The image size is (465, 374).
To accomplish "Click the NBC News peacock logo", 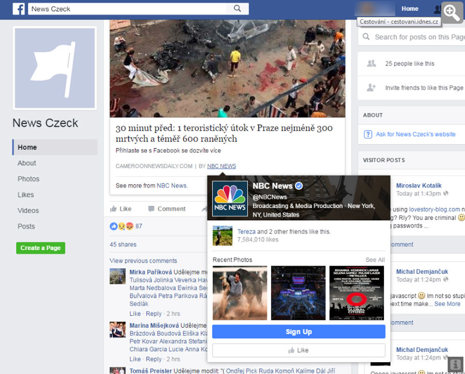I will [230, 199].
